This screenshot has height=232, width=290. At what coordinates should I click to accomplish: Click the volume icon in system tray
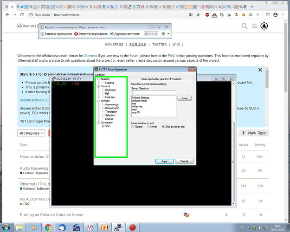pos(260,228)
